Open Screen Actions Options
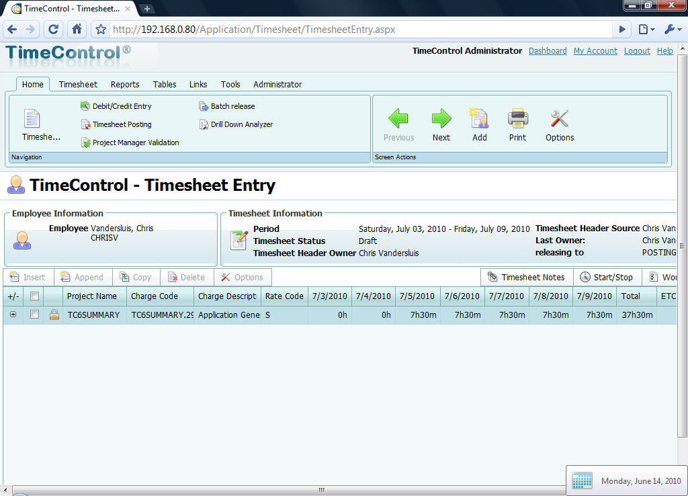Image resolution: width=688 pixels, height=496 pixels. [x=560, y=125]
